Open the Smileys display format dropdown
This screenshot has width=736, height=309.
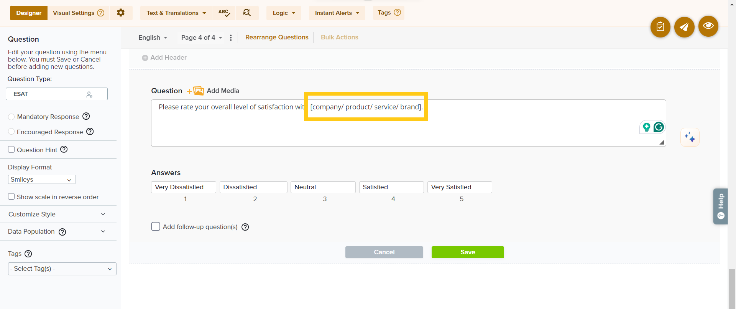(42, 180)
